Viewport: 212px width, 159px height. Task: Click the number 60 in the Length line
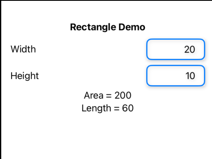coord(128,108)
